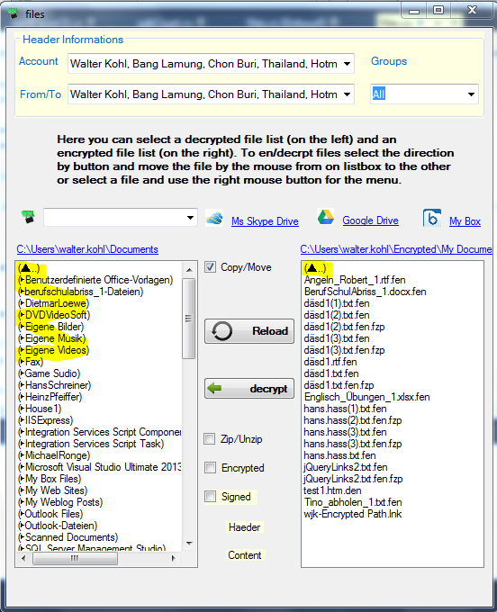Minimize the files window
497x612 pixels.
click(414, 10)
